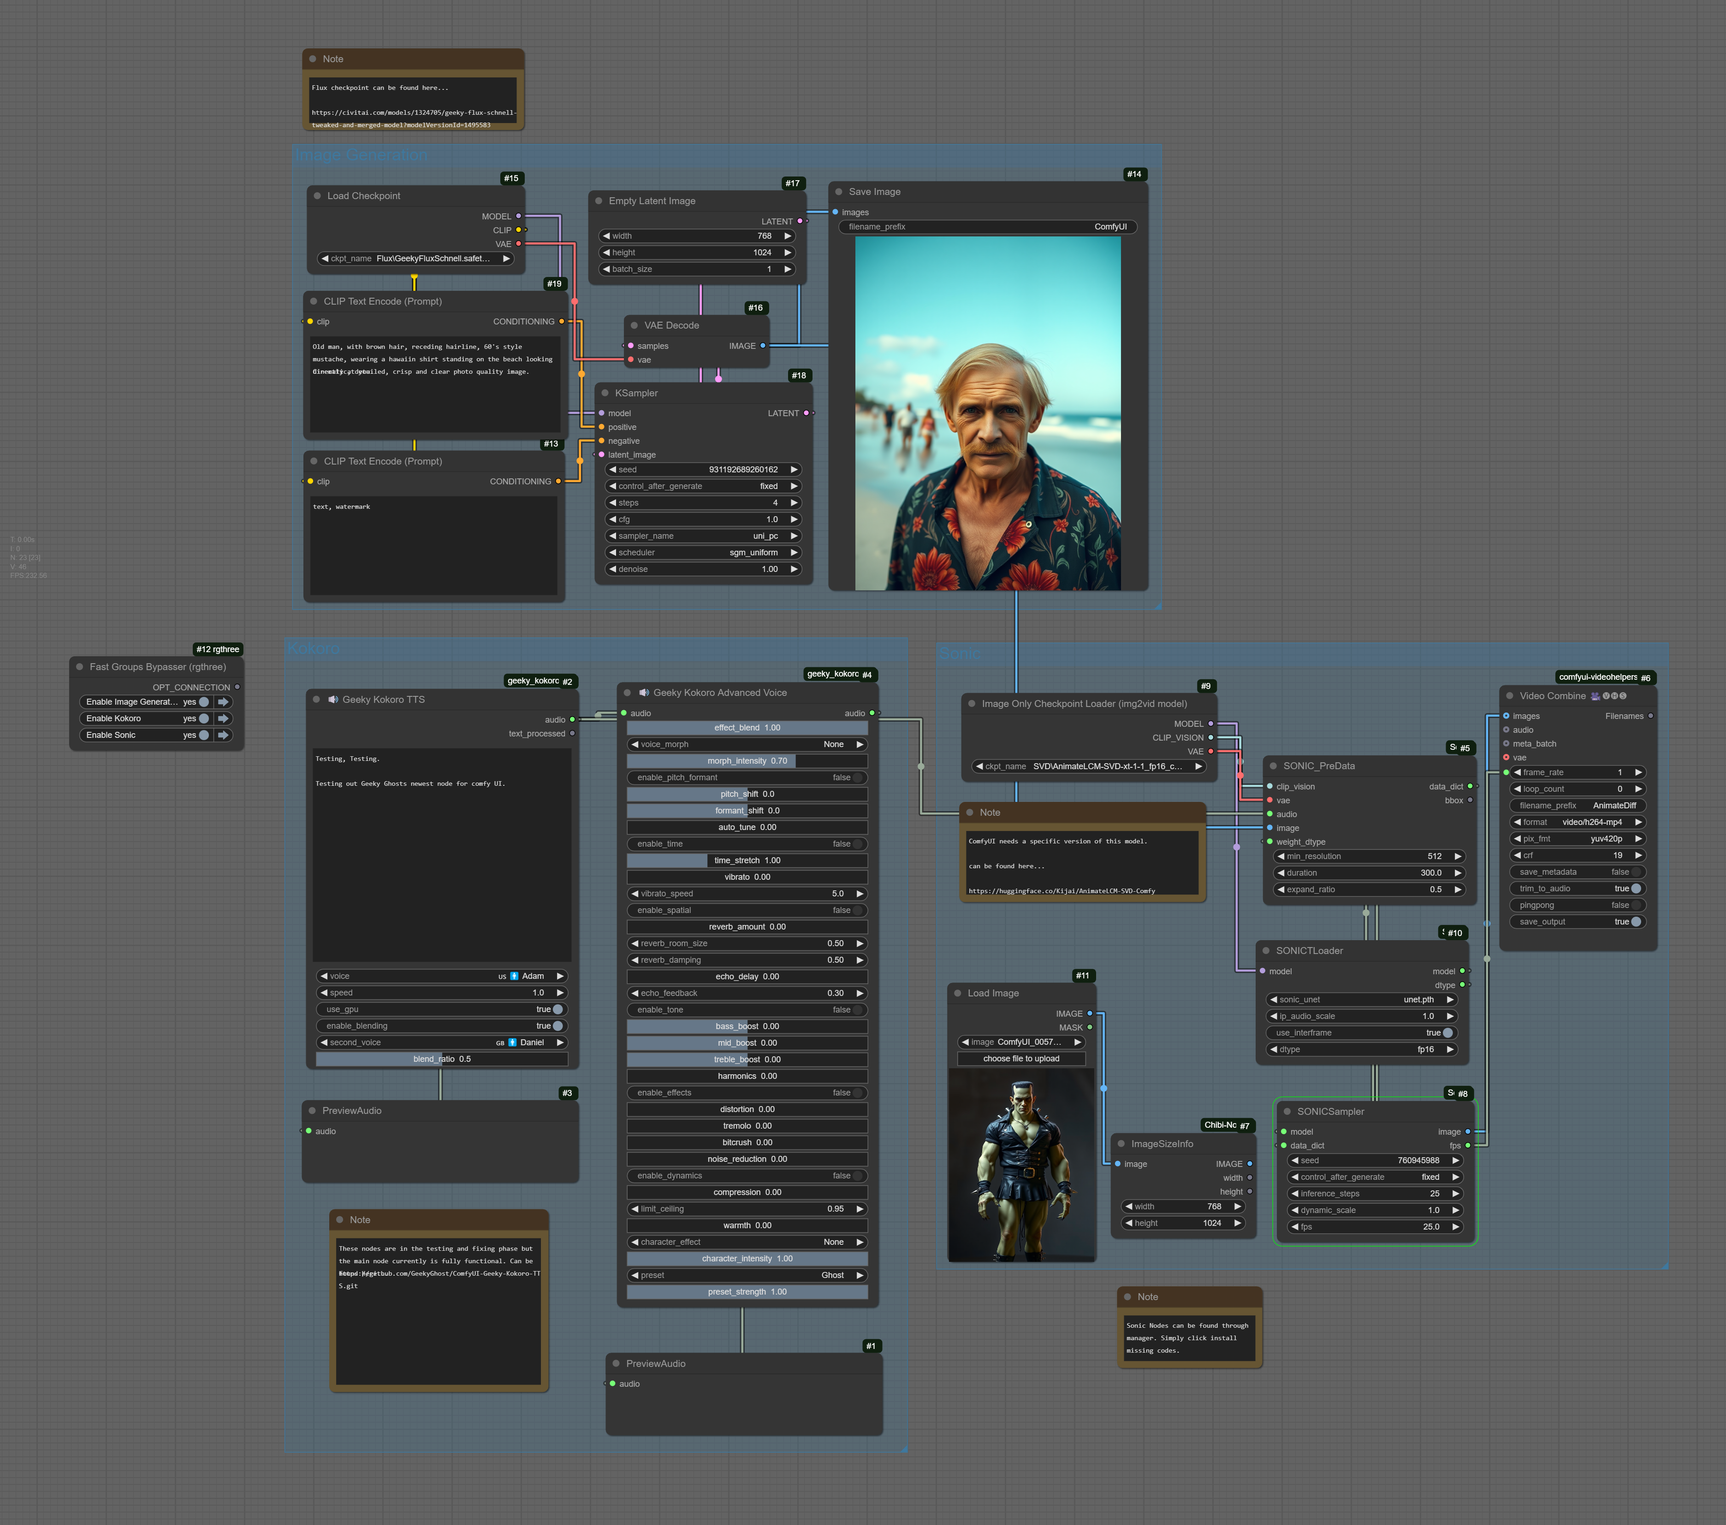This screenshot has width=1726, height=1525.
Task: Click speaker icon on Geeky Kokoro Advanced Voice
Action: [643, 693]
